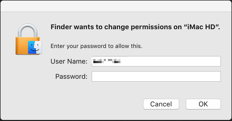
Task: Click the word "Finder" in the heading
Action: (59, 27)
